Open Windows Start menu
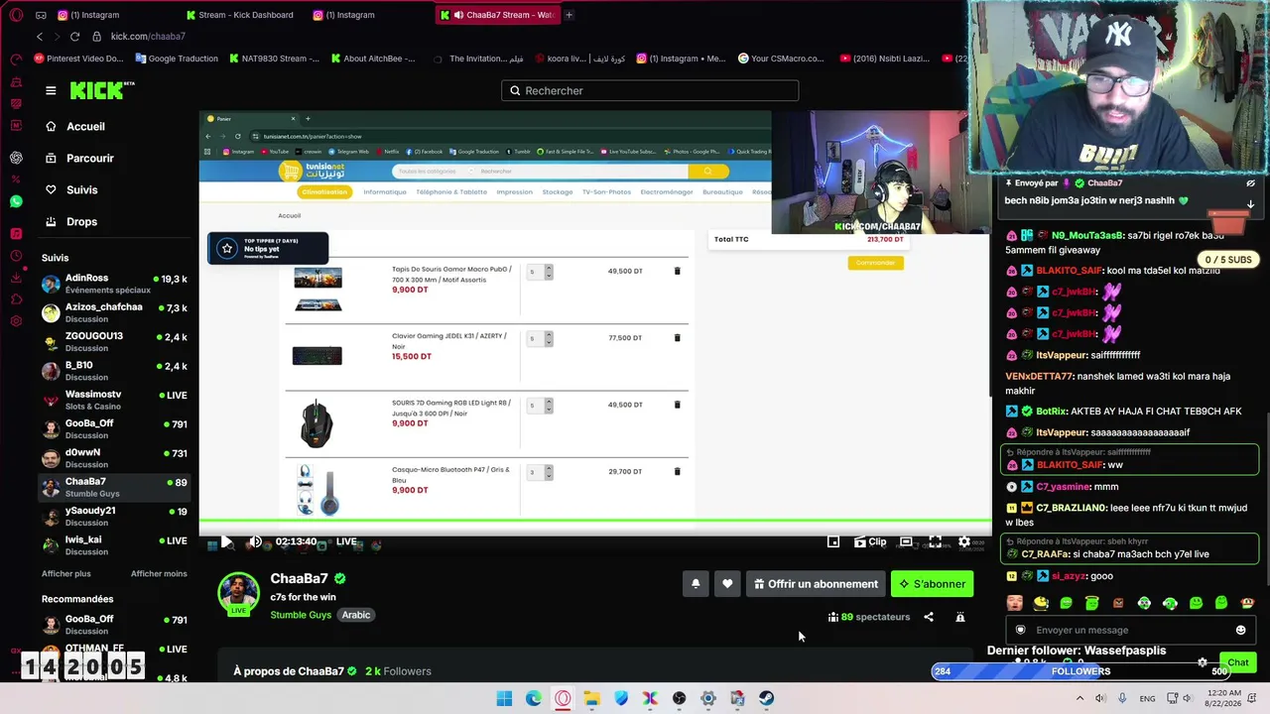The image size is (1270, 714). [x=504, y=698]
